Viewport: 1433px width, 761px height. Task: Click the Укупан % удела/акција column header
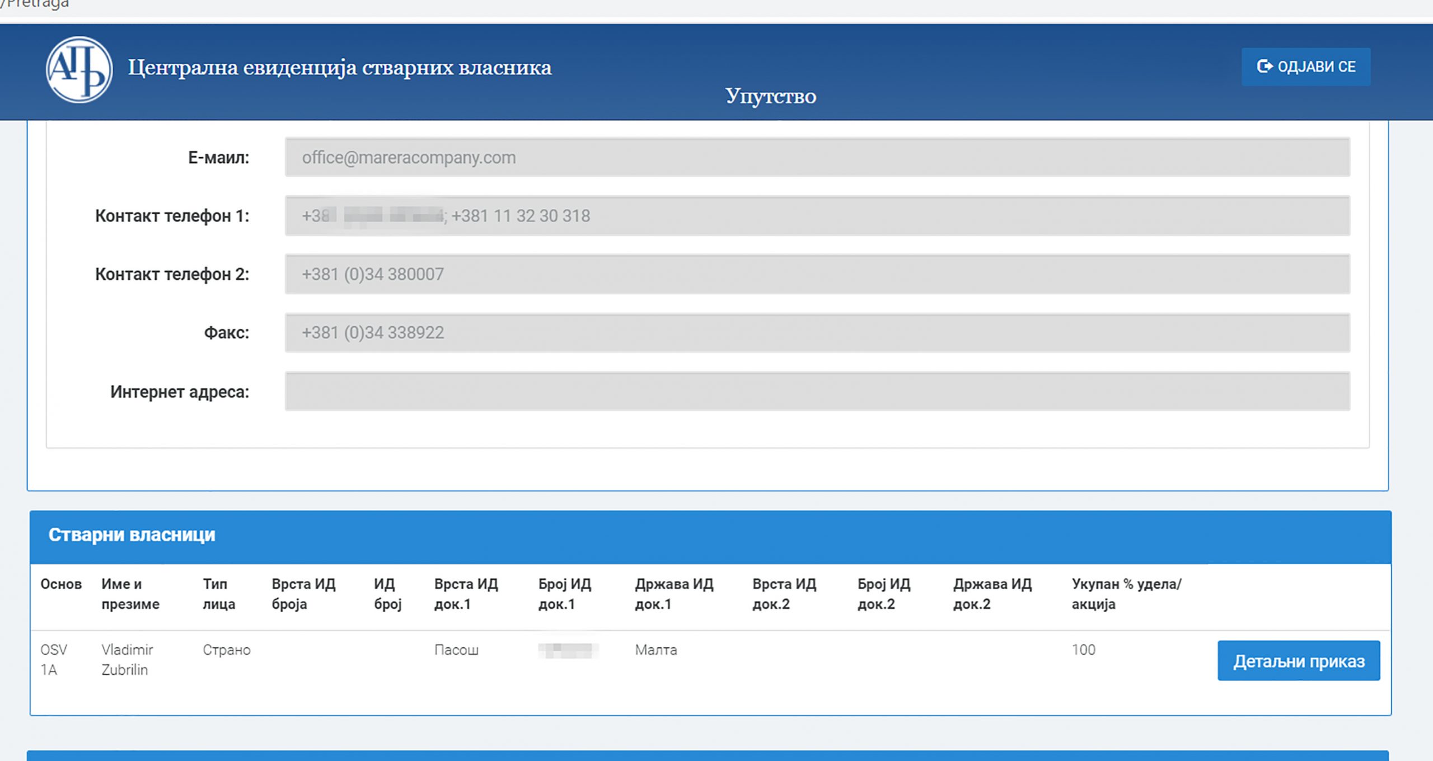[1126, 594]
